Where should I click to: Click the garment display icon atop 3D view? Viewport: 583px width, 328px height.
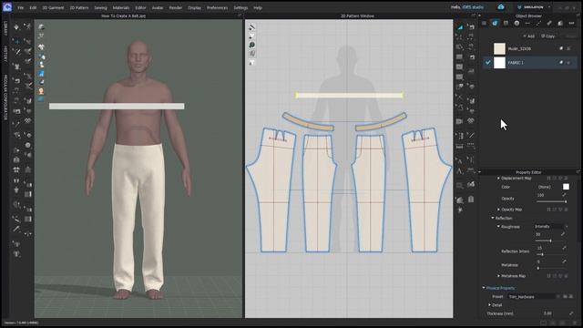(x=41, y=27)
